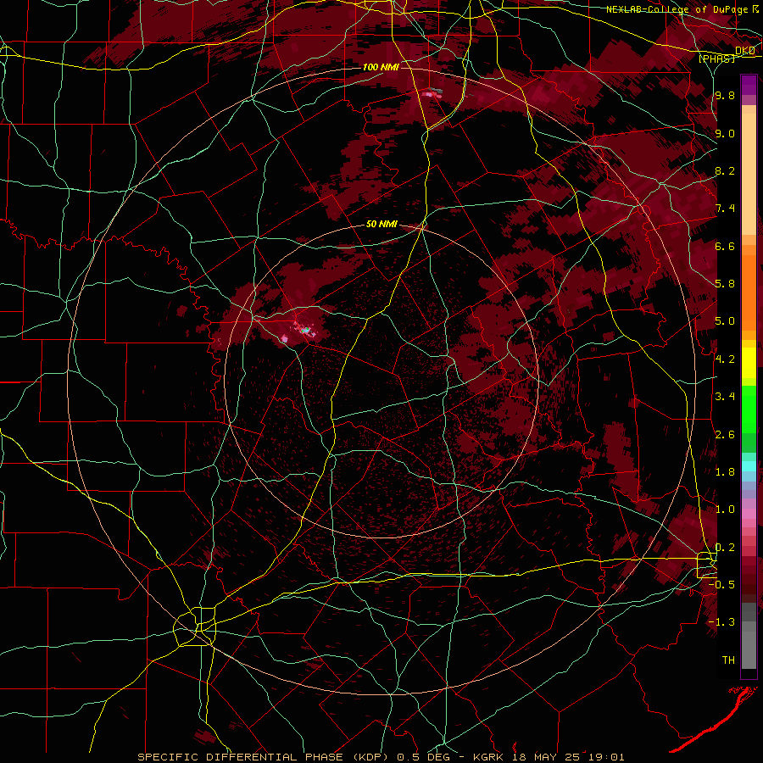The image size is (763, 763).
Task: Click the 8.2 scale value
Action: coord(725,170)
